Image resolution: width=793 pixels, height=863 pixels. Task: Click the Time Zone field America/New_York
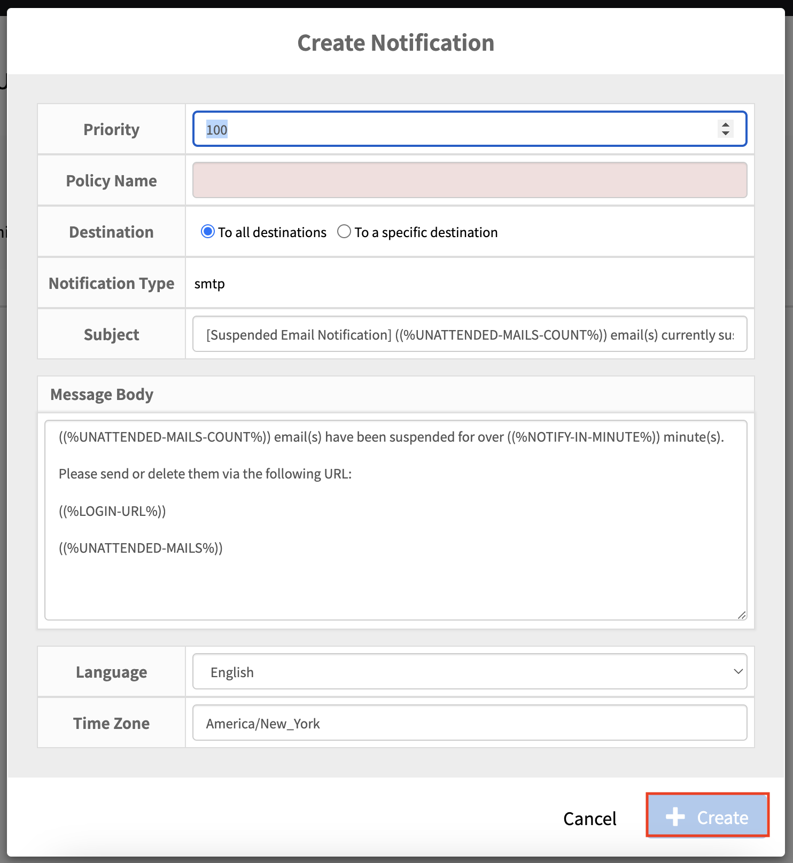point(469,723)
